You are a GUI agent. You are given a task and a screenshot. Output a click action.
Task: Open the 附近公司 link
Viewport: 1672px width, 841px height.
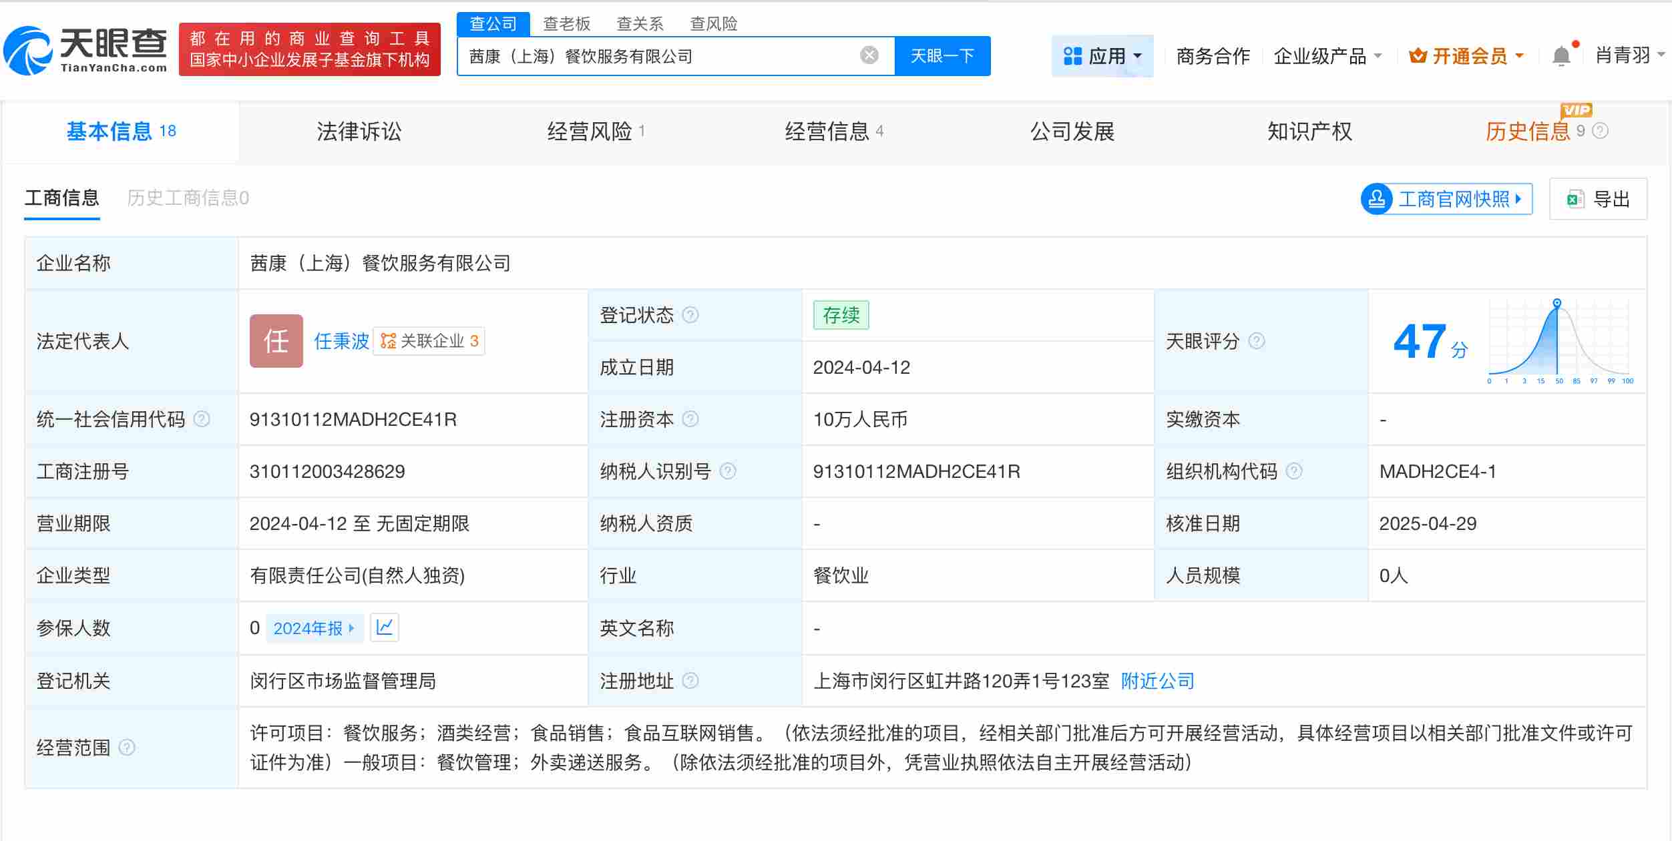(1157, 681)
